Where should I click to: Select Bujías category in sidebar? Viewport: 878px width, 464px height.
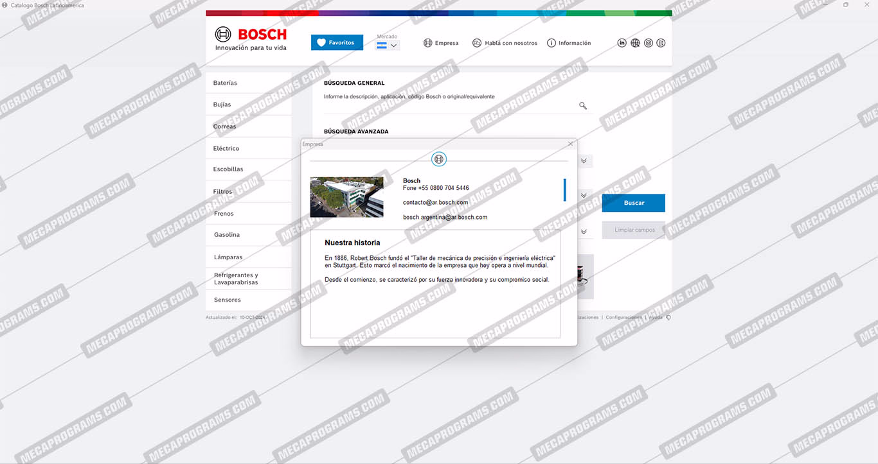coord(222,105)
